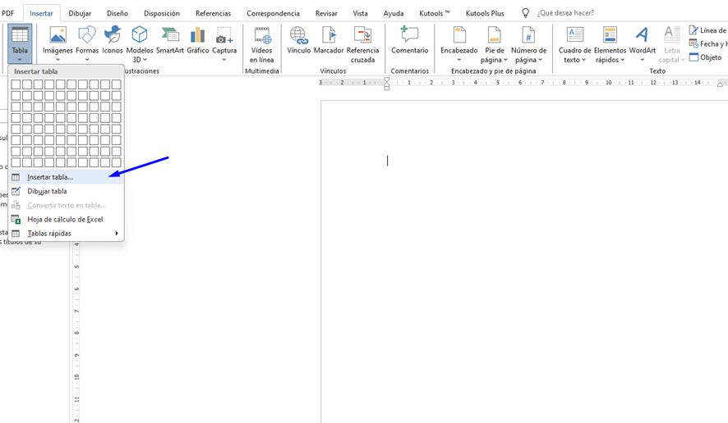
Task: Click the Número de página icon
Action: point(528,34)
